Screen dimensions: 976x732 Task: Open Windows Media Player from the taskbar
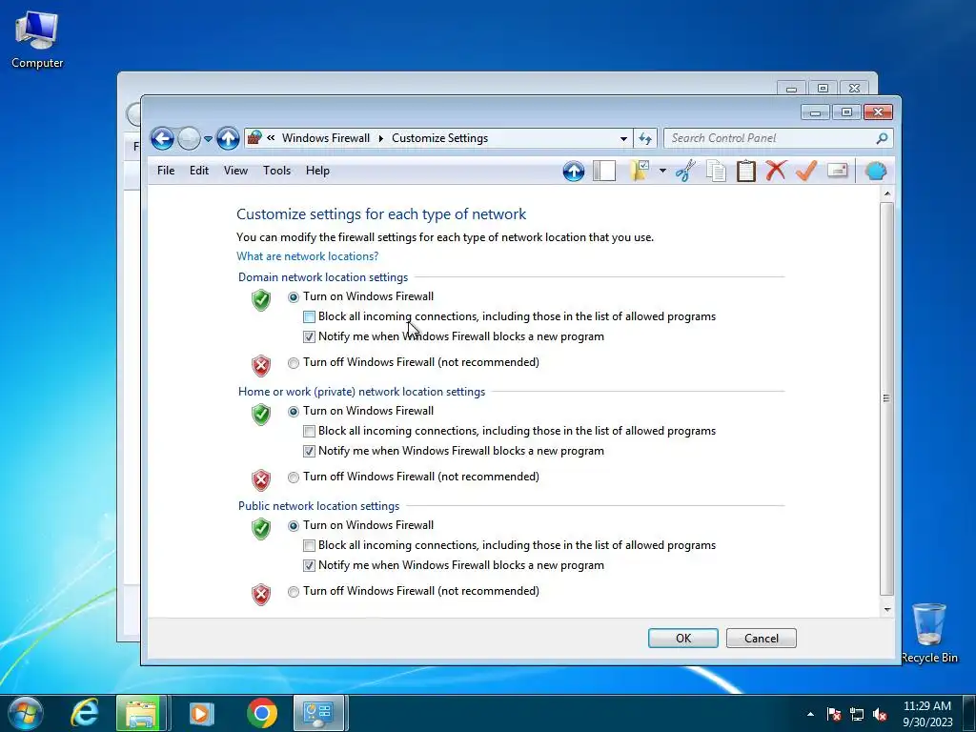(201, 713)
